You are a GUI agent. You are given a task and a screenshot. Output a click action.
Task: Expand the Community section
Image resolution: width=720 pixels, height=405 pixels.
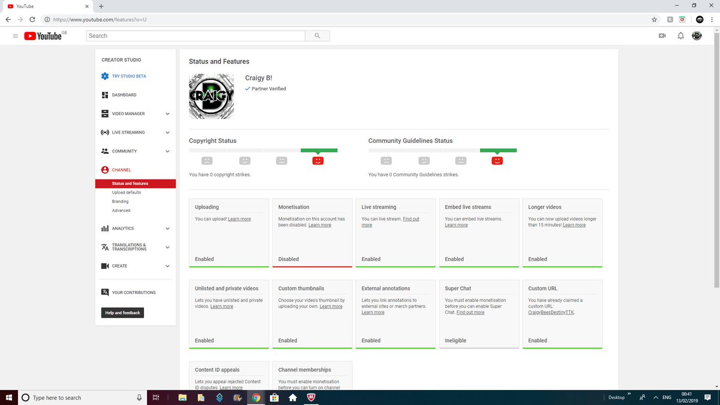coord(167,151)
